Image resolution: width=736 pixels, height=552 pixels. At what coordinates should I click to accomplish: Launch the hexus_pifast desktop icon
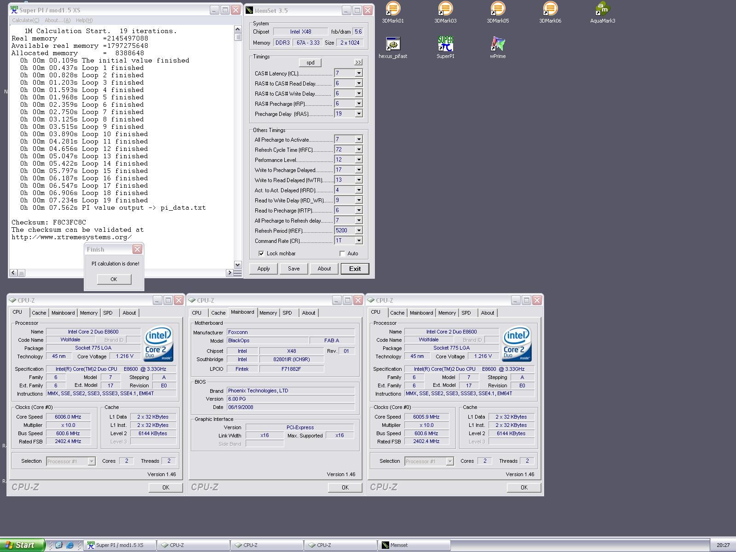pos(393,48)
